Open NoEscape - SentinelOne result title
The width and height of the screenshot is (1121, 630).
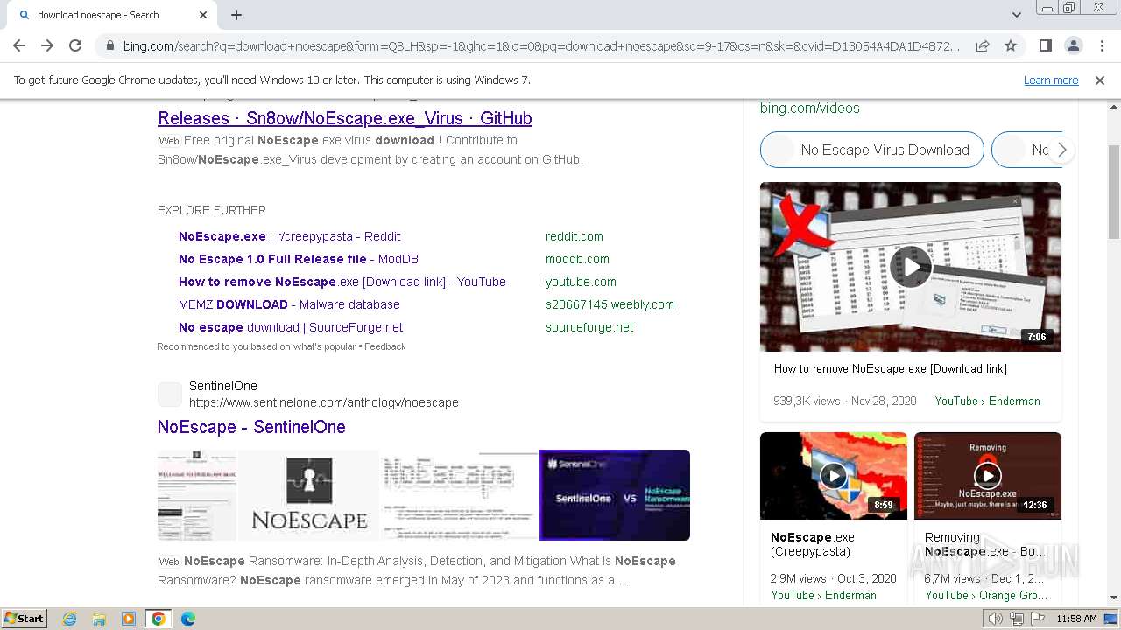point(251,427)
